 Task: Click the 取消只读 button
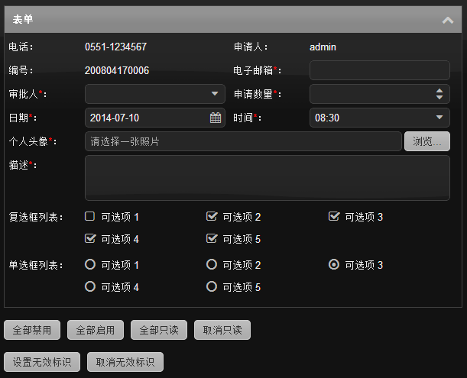pos(222,330)
